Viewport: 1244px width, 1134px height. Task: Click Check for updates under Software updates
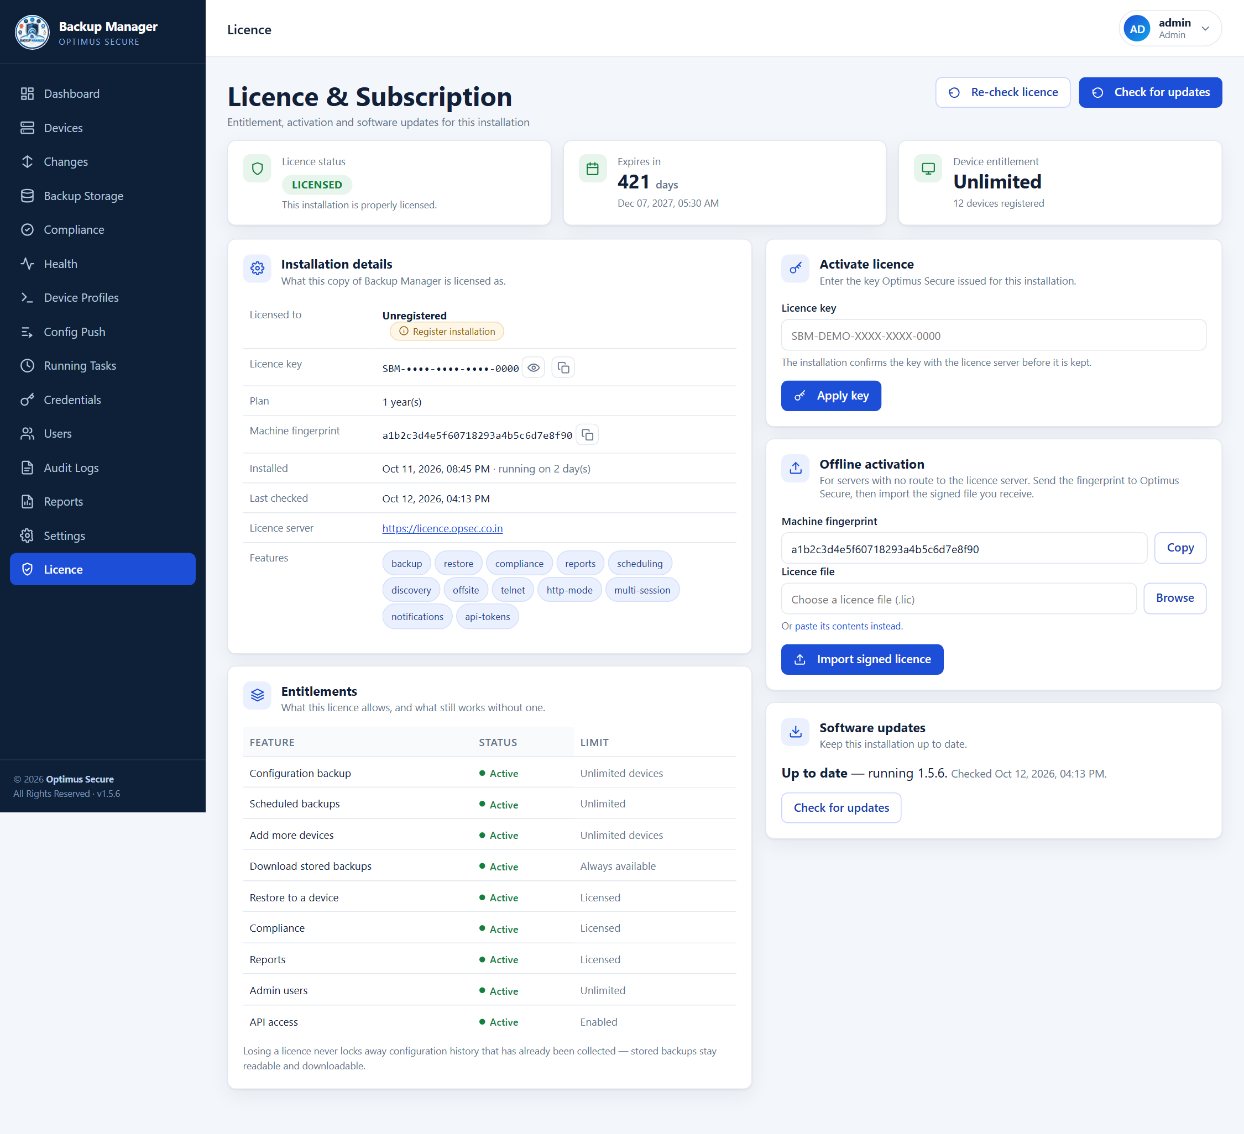841,808
